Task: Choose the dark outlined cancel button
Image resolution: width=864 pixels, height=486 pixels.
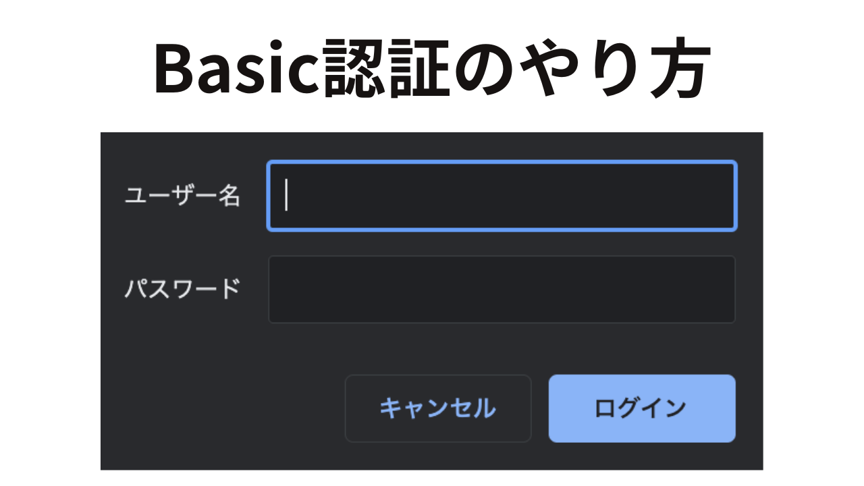Action: coord(437,408)
